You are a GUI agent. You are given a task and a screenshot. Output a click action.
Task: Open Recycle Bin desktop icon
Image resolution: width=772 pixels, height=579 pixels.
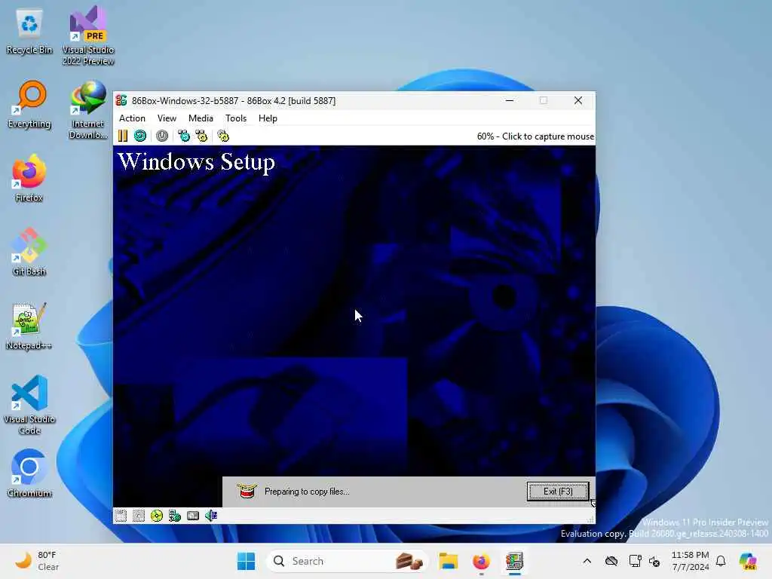[29, 32]
